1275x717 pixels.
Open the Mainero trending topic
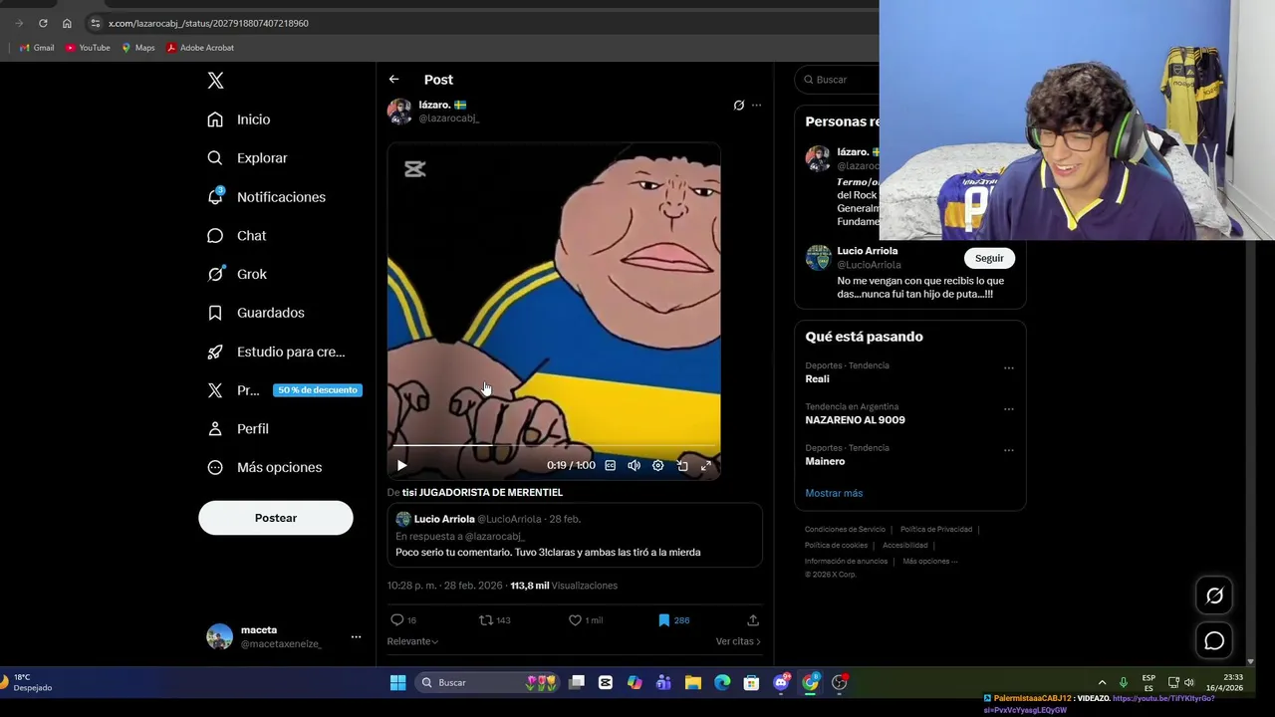pos(825,462)
